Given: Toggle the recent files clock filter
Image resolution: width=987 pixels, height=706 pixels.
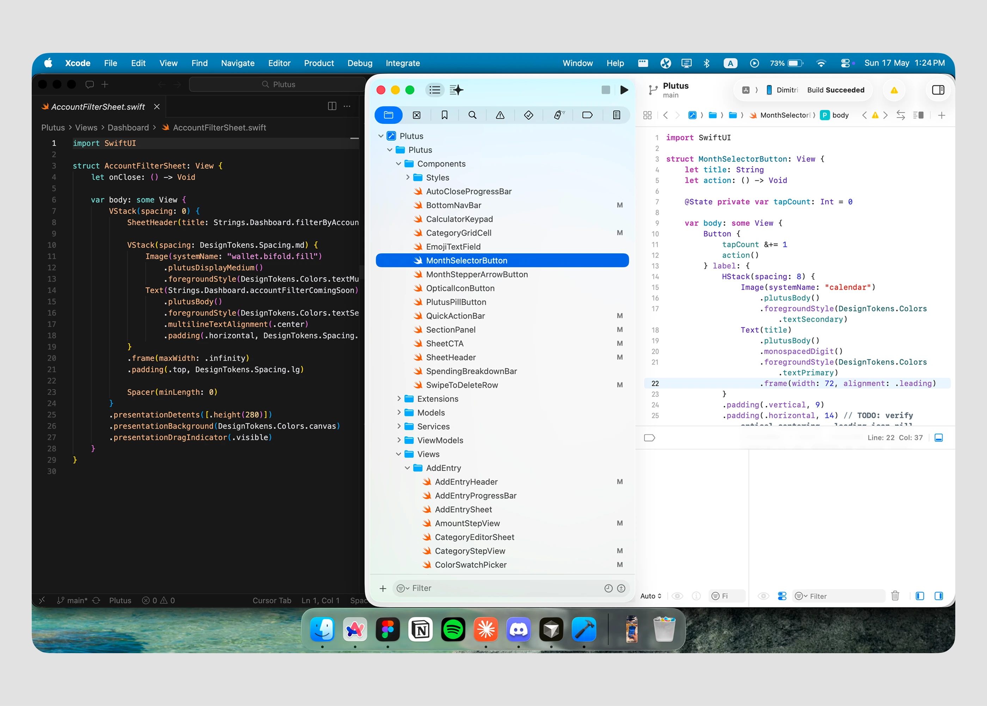Looking at the screenshot, I should 608,588.
